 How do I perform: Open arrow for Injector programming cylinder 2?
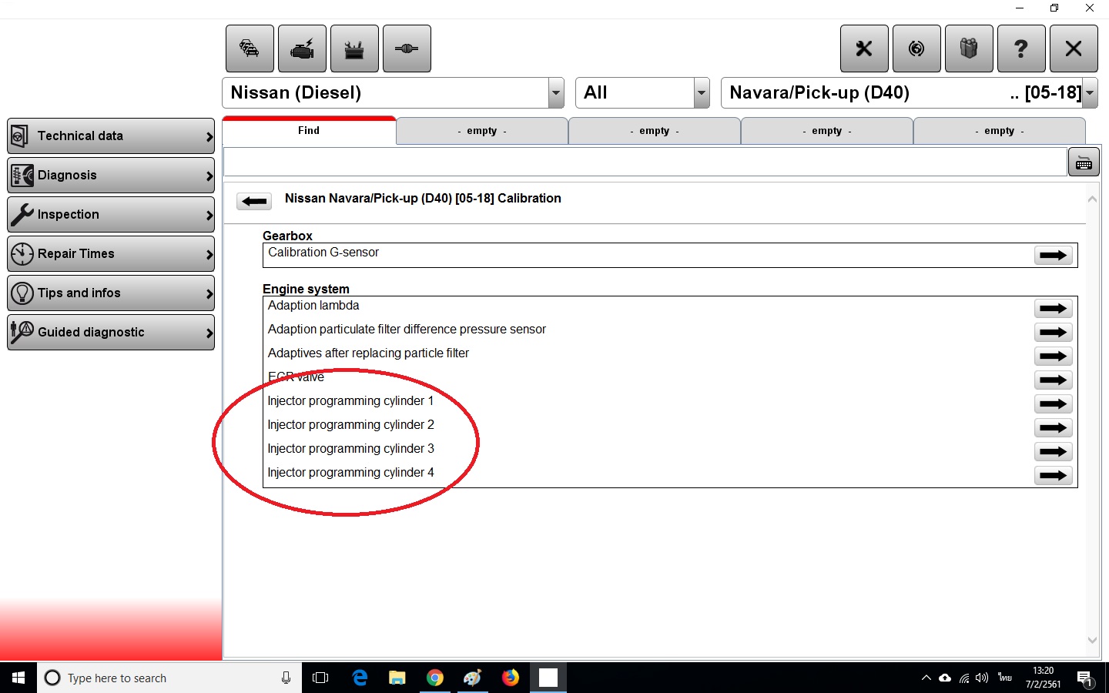pos(1054,428)
